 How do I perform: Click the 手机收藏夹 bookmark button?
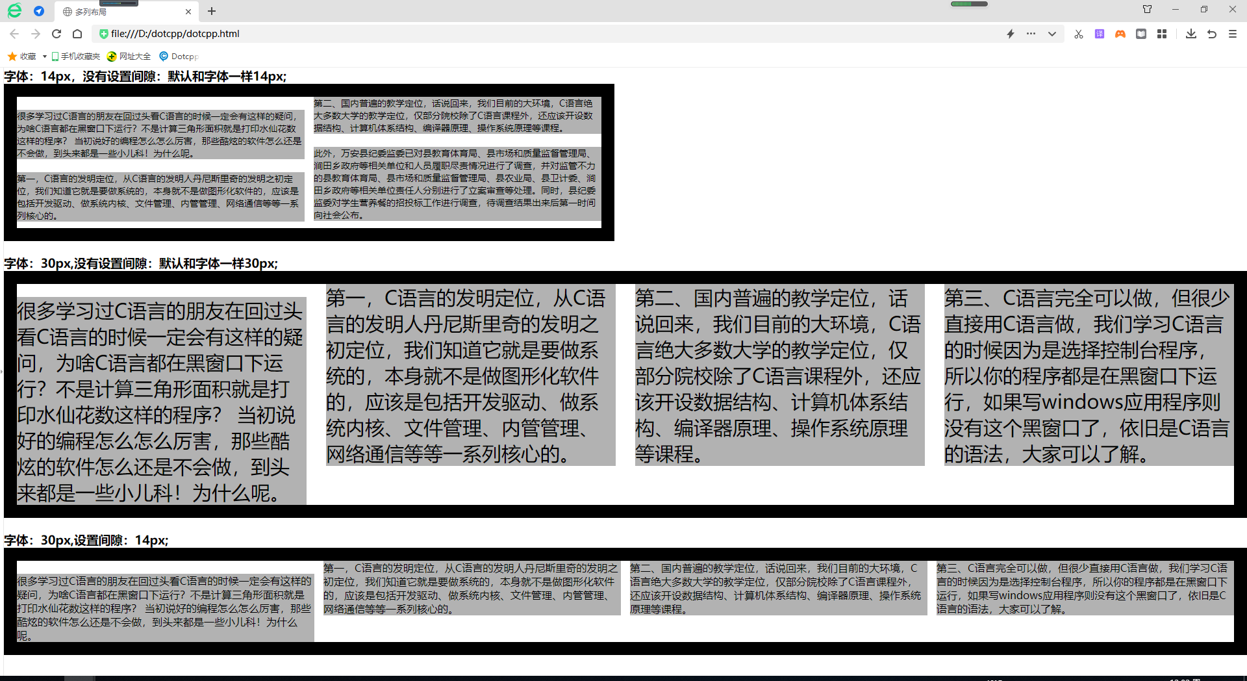coord(76,57)
